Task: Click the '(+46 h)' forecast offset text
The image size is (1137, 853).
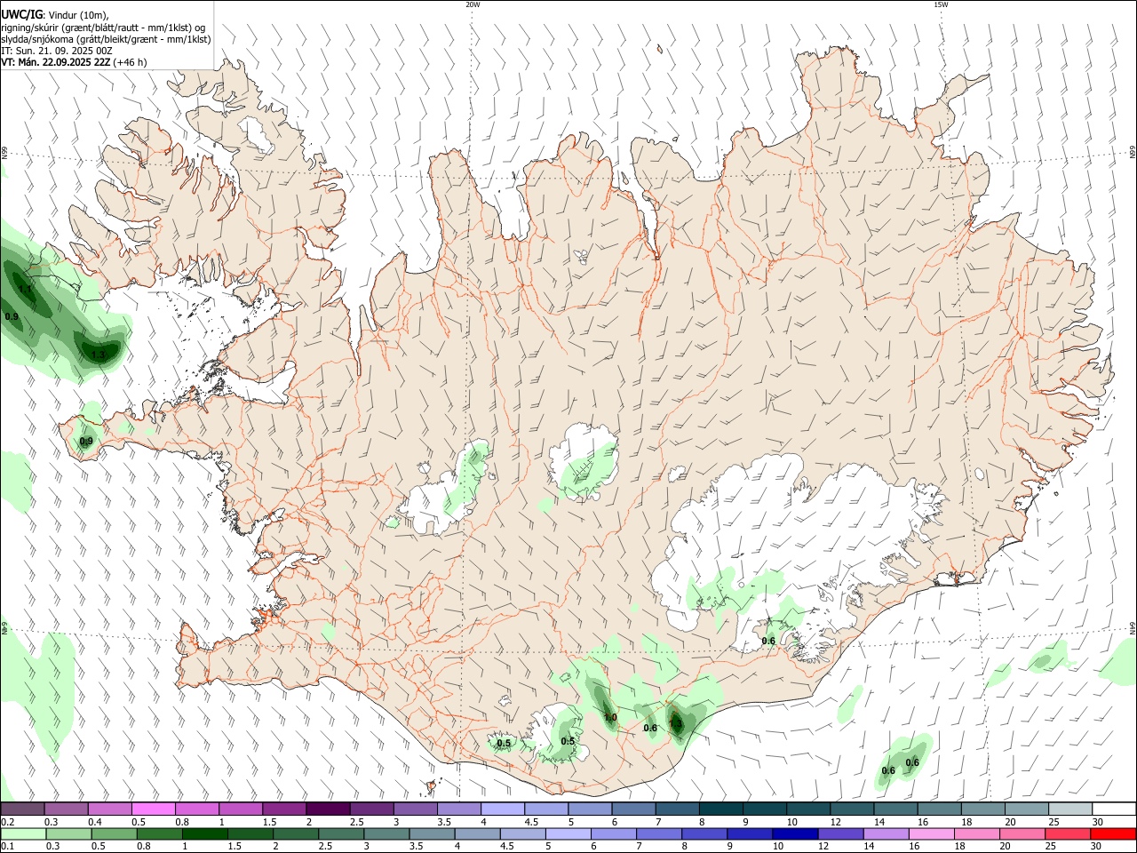Action: [130, 62]
